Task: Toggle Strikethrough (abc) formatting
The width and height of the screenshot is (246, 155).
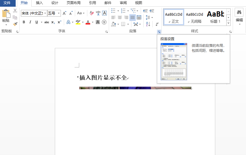Action: 47,22
